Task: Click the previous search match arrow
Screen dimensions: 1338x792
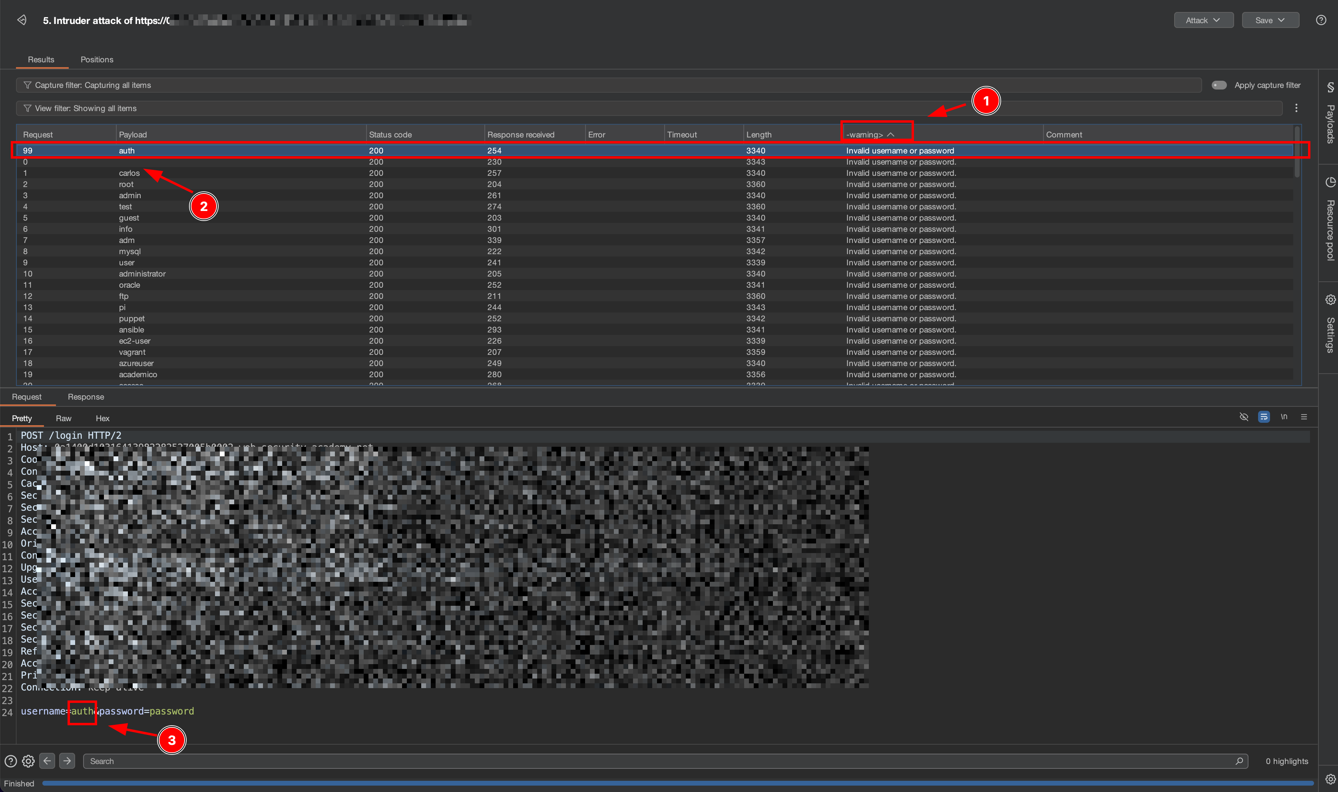Action: [x=47, y=760]
